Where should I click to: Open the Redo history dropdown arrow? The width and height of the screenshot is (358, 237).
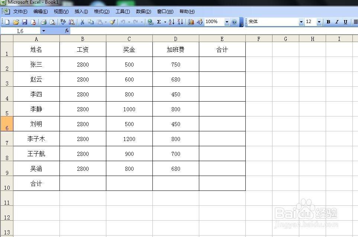point(142,22)
